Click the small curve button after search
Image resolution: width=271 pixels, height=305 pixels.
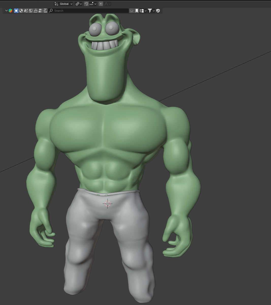[132, 11]
